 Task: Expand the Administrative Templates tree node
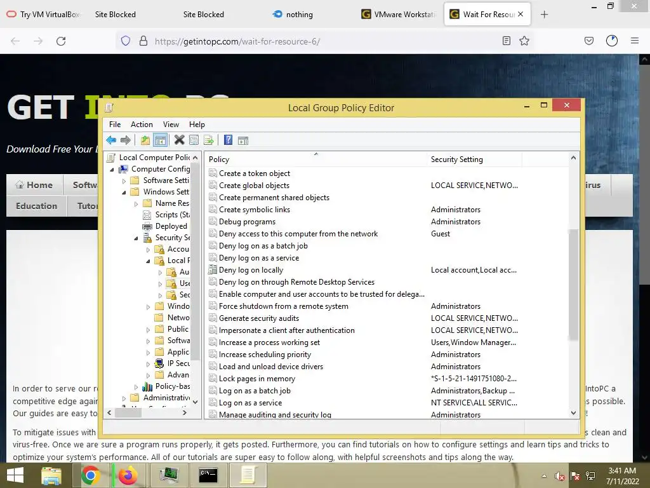point(124,398)
